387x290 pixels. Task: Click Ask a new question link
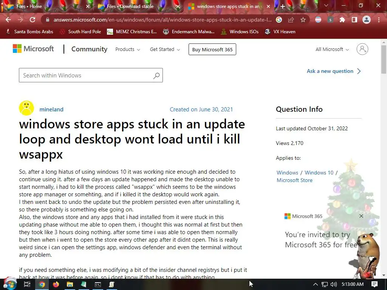pyautogui.click(x=334, y=71)
